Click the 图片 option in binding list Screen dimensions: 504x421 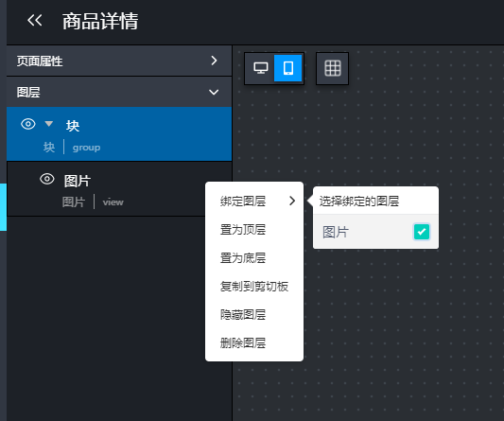[375, 232]
